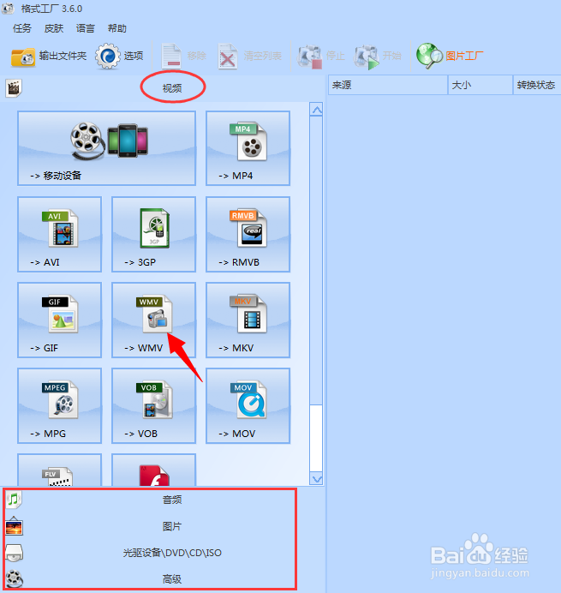Image resolution: width=561 pixels, height=593 pixels.
Task: Choose the 3GP conversion tile
Action: pos(154,234)
